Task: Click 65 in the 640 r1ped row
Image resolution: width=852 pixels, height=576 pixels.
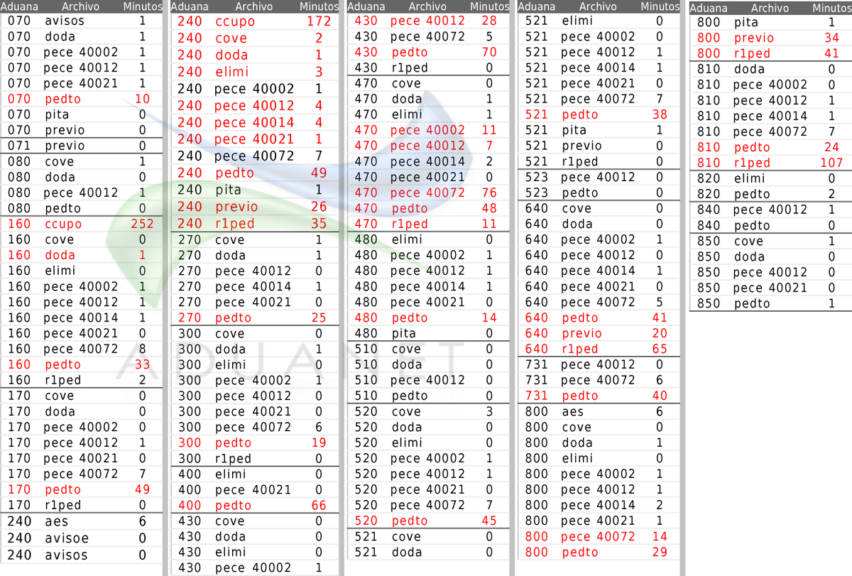Action: click(x=660, y=349)
